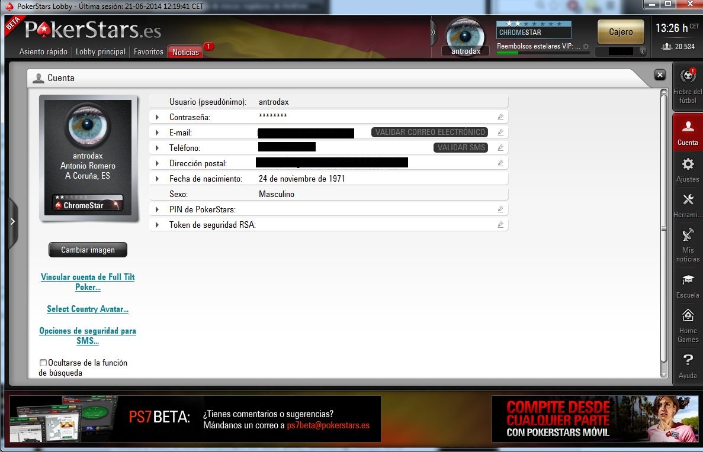Open Fiebre del fútbol sidebar icon
The width and height of the screenshot is (703, 452).
click(x=688, y=86)
